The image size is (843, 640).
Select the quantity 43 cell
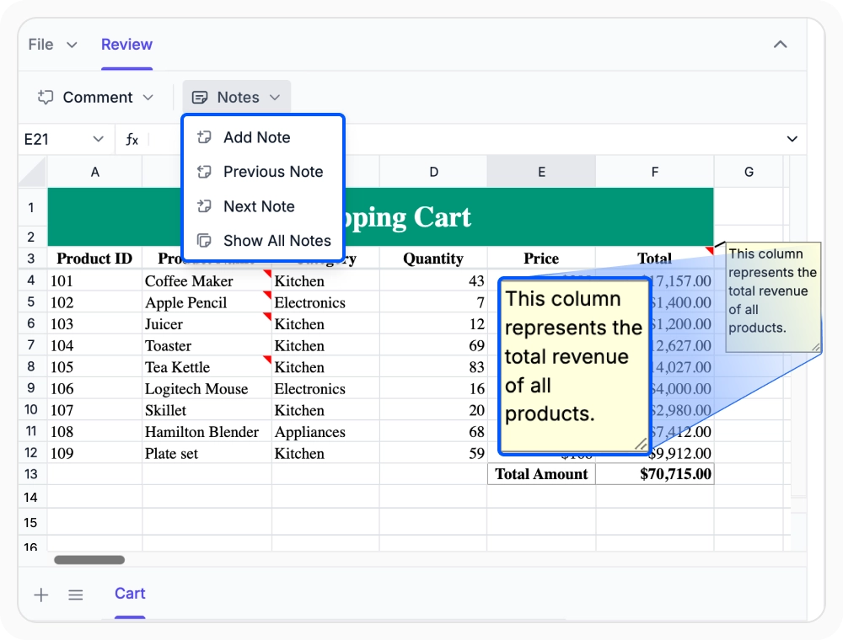(x=433, y=280)
